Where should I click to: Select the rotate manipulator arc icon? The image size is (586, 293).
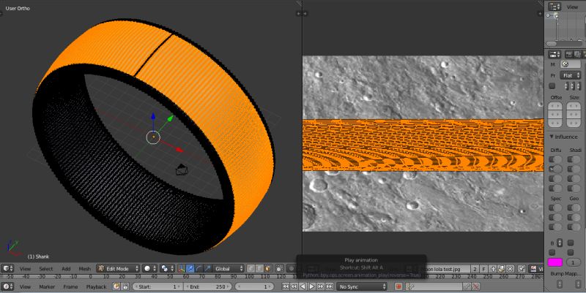199,268
